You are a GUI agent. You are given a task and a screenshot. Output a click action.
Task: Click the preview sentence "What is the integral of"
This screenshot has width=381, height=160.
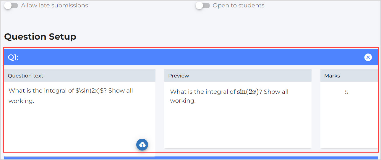(x=203, y=92)
